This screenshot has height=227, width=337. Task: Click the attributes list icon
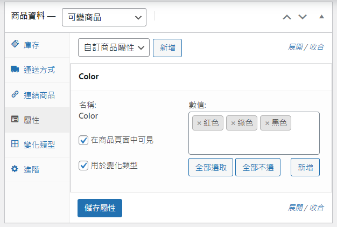[15, 120]
